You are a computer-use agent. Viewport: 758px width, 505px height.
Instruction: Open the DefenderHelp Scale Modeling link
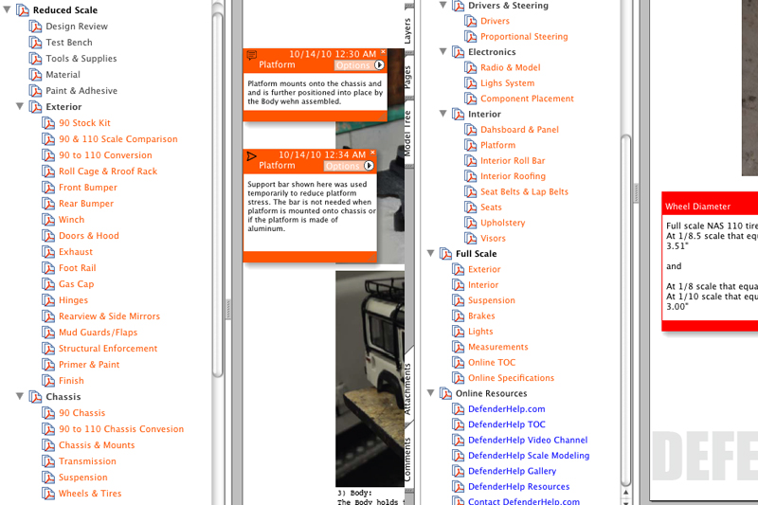[x=529, y=455]
